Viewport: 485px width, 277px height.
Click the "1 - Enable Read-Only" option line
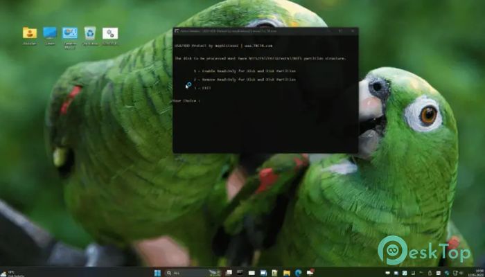[x=245, y=71]
